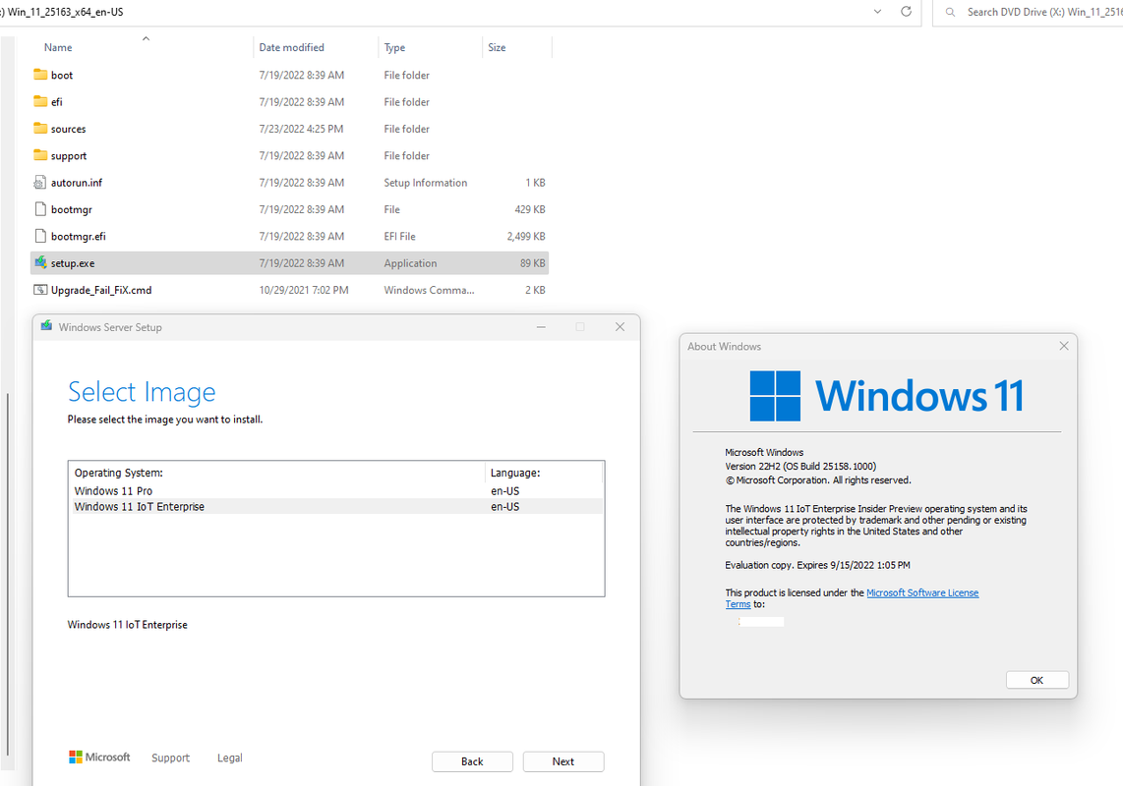
Task: Select Windows 11 Pro image
Action: pos(335,491)
